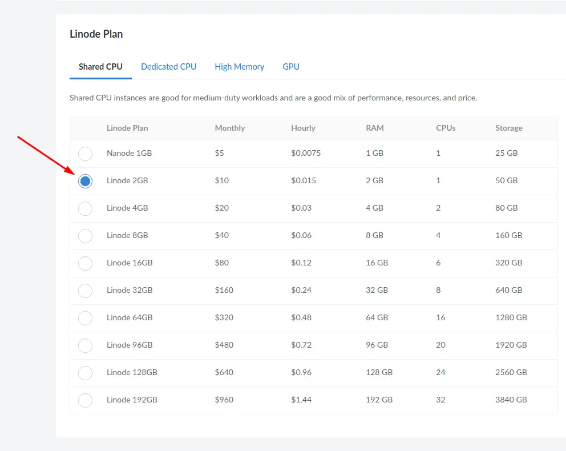Click the $0.03 hourly rate

[301, 208]
